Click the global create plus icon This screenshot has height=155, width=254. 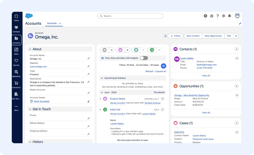(206, 16)
